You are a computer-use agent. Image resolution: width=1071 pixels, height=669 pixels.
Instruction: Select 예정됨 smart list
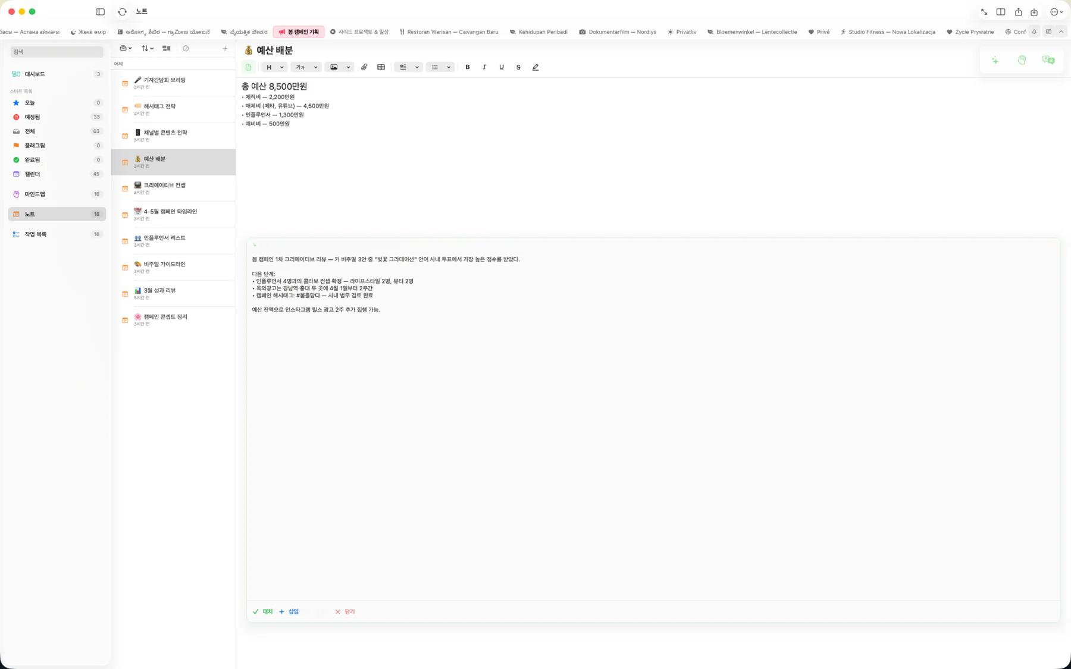coord(57,117)
